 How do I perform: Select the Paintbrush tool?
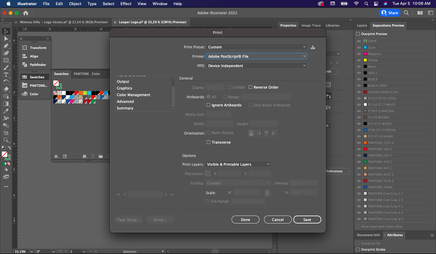coord(6,67)
